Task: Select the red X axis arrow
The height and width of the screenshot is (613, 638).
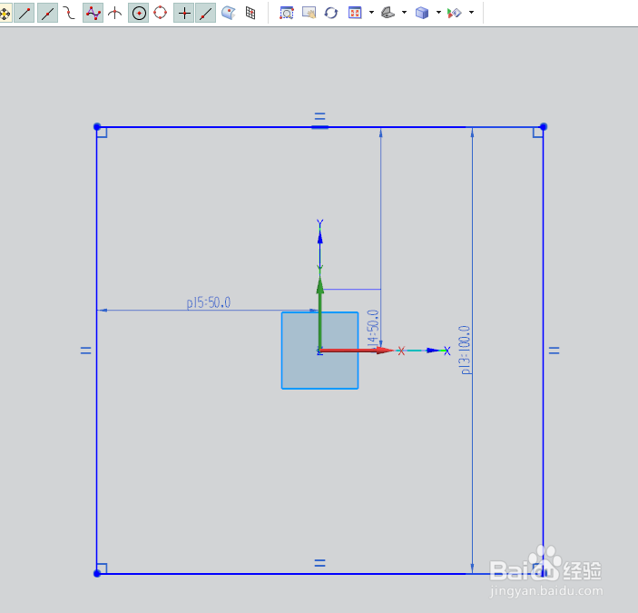Action: (x=356, y=351)
